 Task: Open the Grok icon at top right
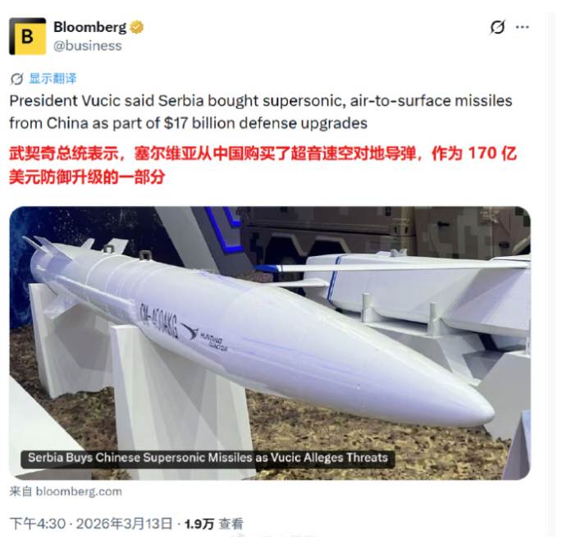pyautogui.click(x=497, y=27)
